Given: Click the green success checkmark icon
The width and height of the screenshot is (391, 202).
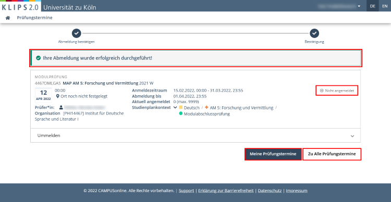Looking at the screenshot, I should click(x=38, y=58).
